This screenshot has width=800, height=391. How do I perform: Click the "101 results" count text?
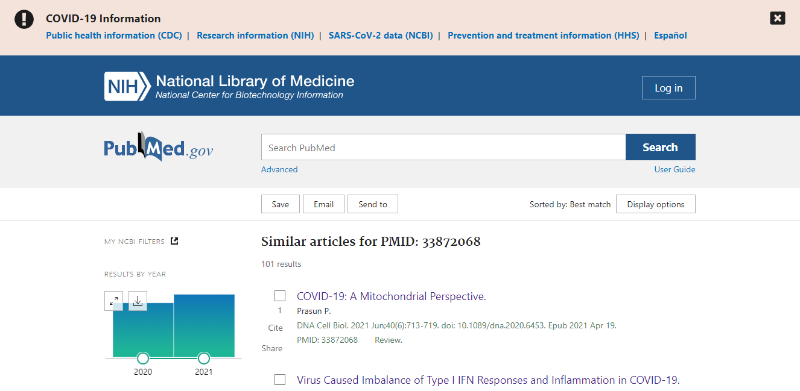(x=281, y=264)
